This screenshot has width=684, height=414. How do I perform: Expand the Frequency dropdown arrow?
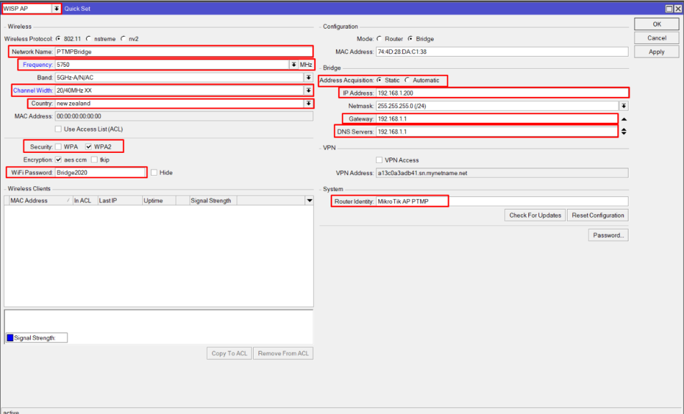(x=293, y=64)
